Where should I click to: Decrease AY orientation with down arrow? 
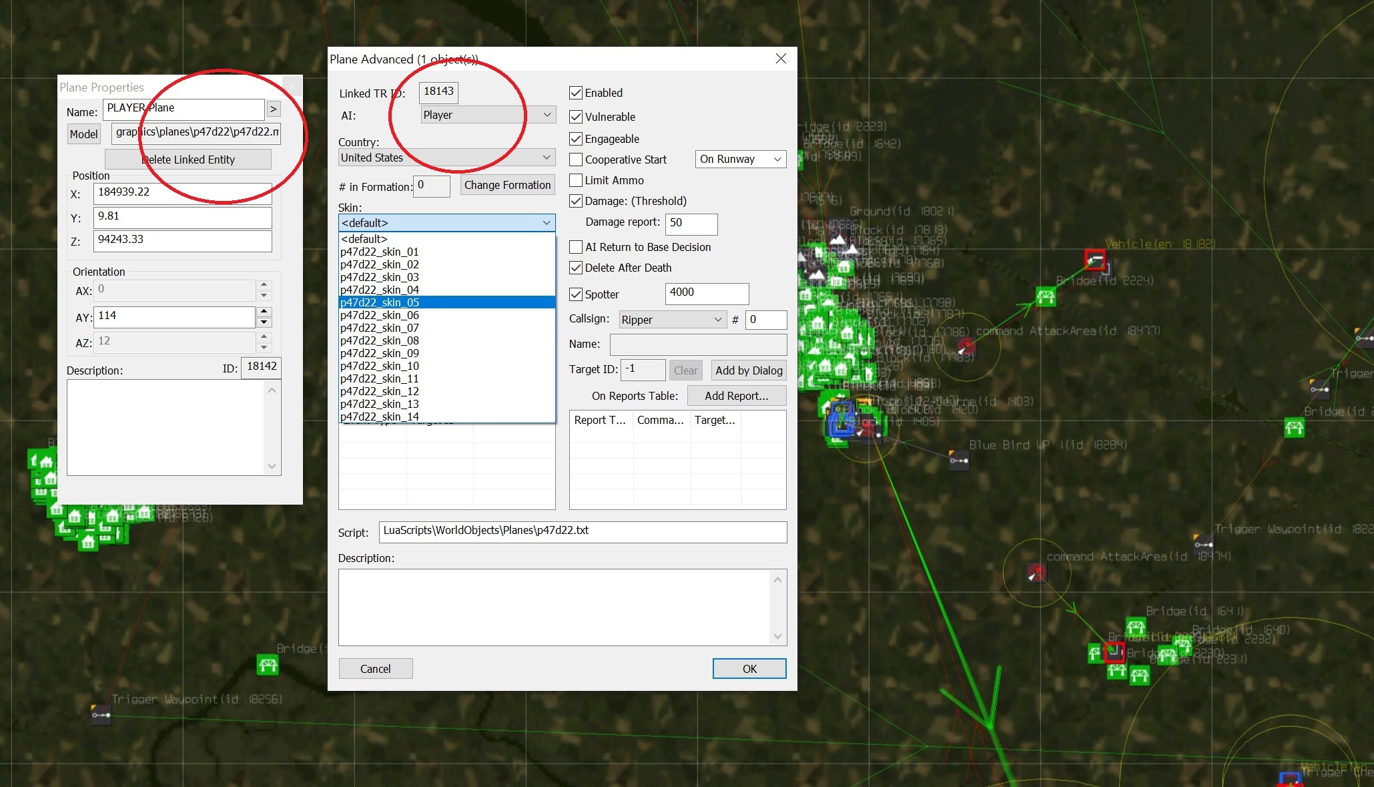point(264,322)
